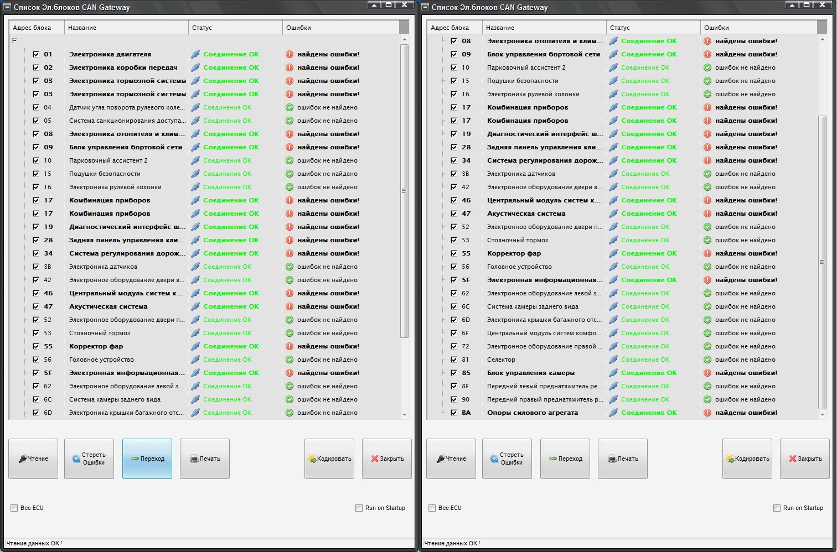Click red error icon for Электроника коробки передач in left window
The height and width of the screenshot is (552, 837).
(290, 67)
